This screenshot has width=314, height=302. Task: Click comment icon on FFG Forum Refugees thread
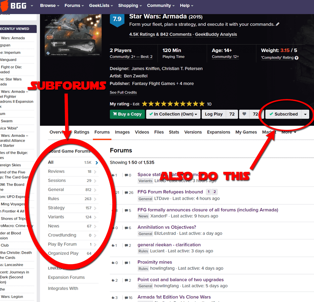click(126, 193)
